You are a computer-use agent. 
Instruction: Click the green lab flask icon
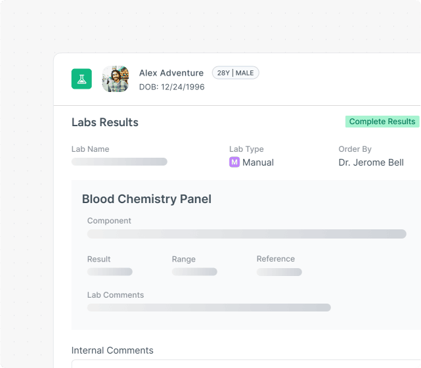point(81,79)
